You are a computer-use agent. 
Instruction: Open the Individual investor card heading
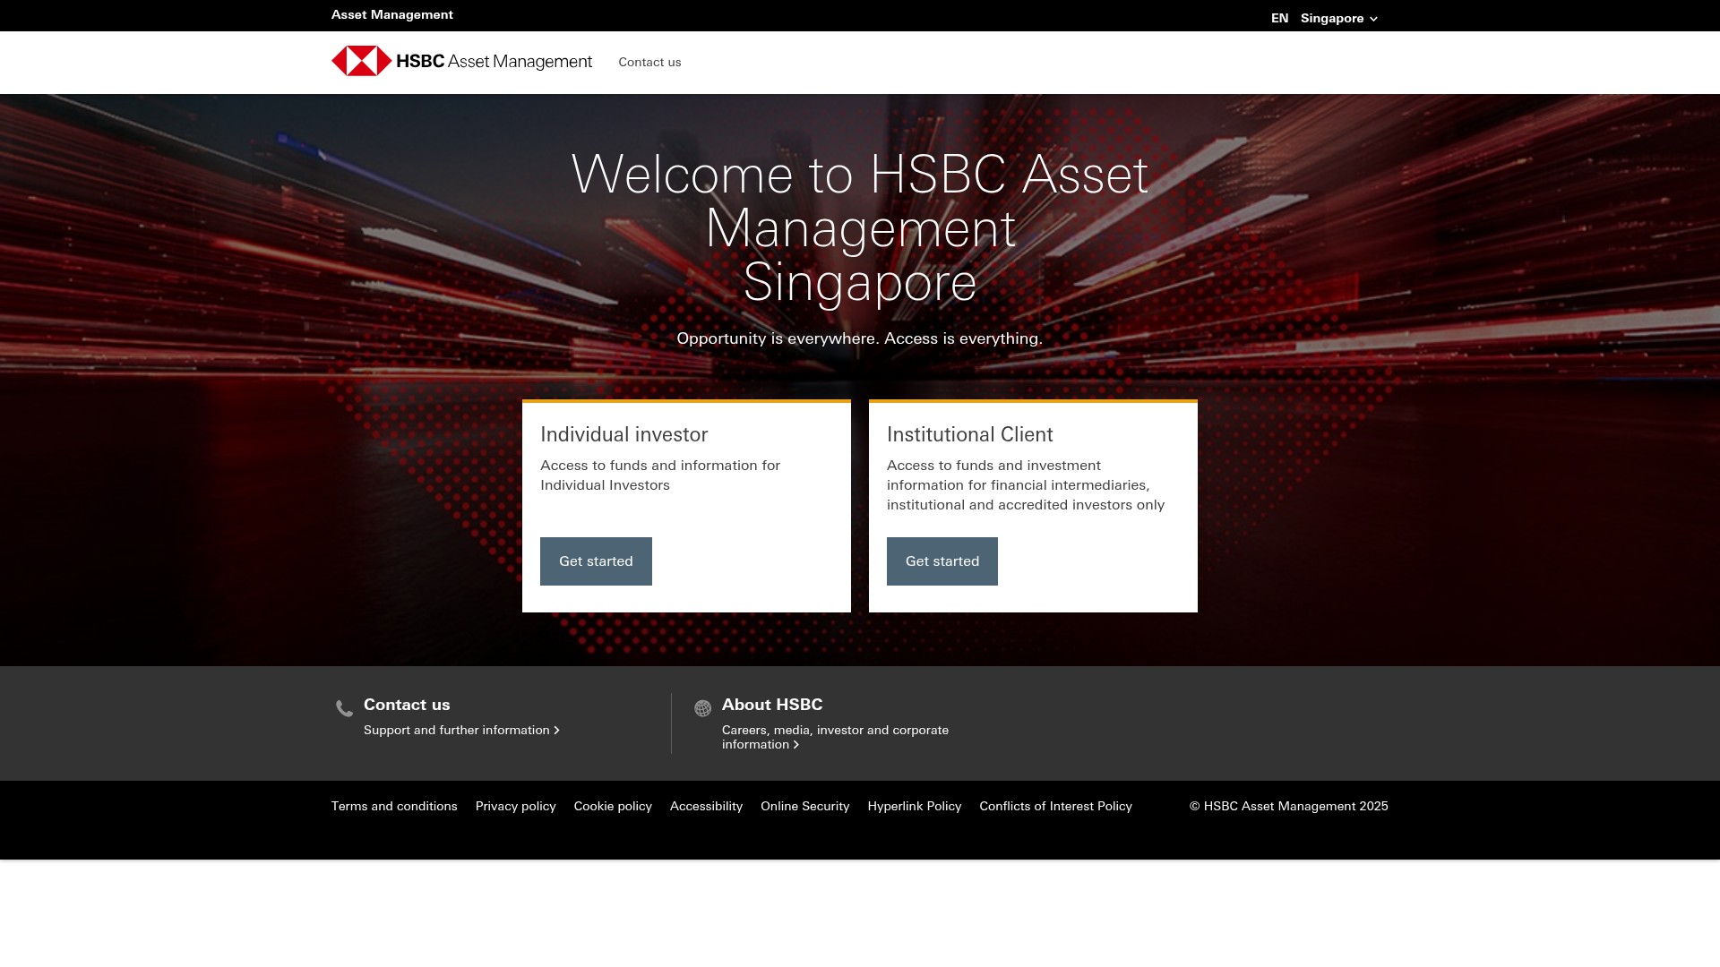pos(624,434)
